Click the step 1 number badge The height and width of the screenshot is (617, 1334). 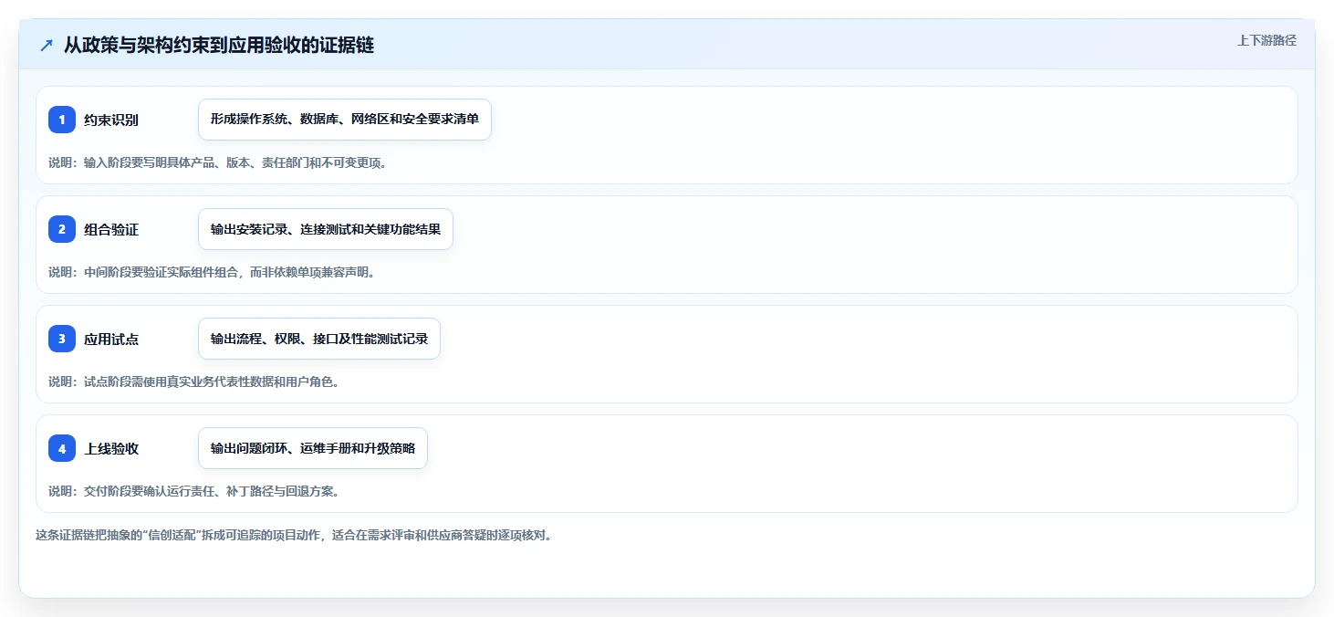click(62, 120)
